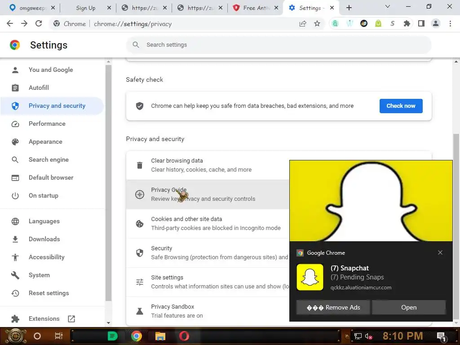Click Remove Ads in the notification

[333, 307]
